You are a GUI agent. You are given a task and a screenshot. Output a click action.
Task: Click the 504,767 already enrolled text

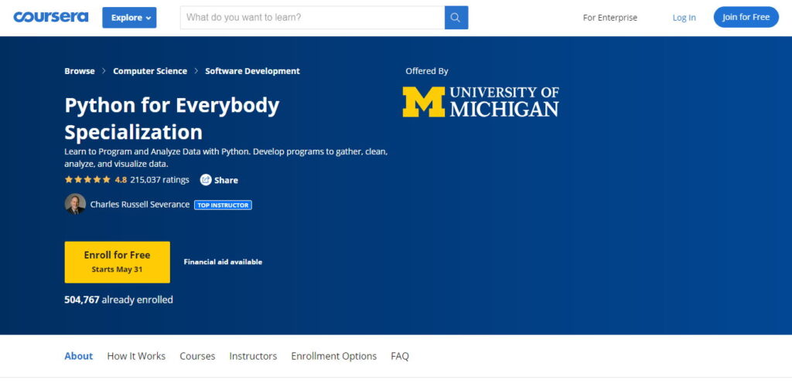coord(118,300)
